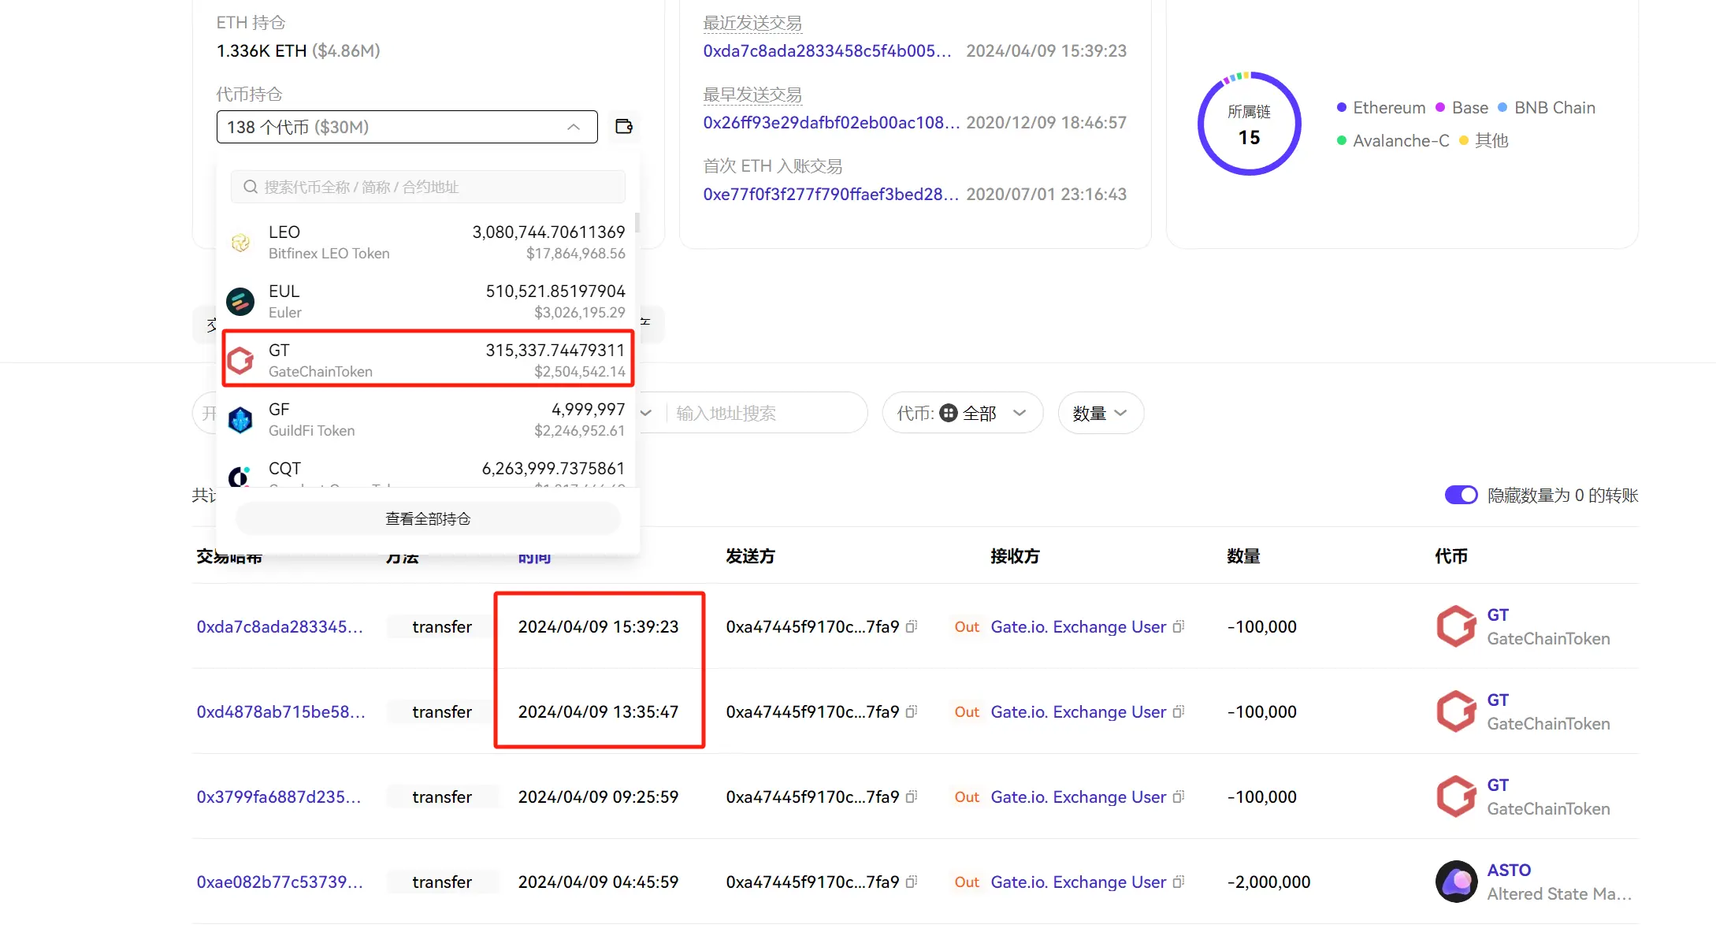Viewport: 1716px width, 932px height.
Task: Click GT token logo in 09:25:59 row
Action: (x=1456, y=796)
